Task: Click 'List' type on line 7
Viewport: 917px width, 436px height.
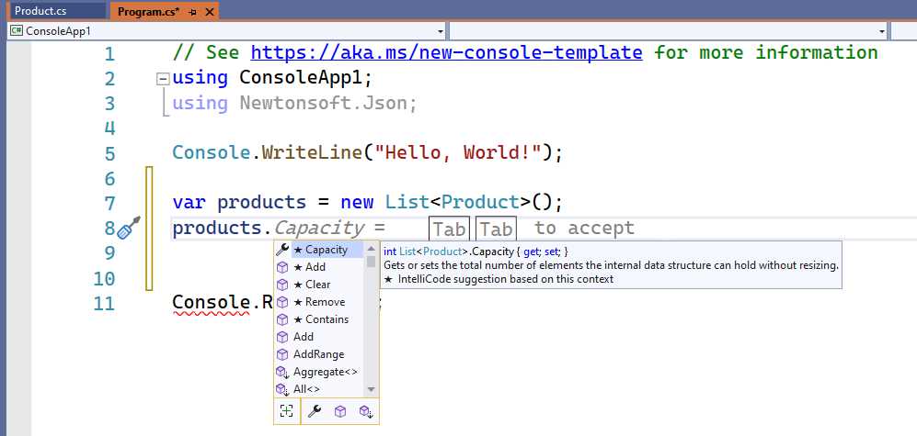Action: click(x=407, y=203)
